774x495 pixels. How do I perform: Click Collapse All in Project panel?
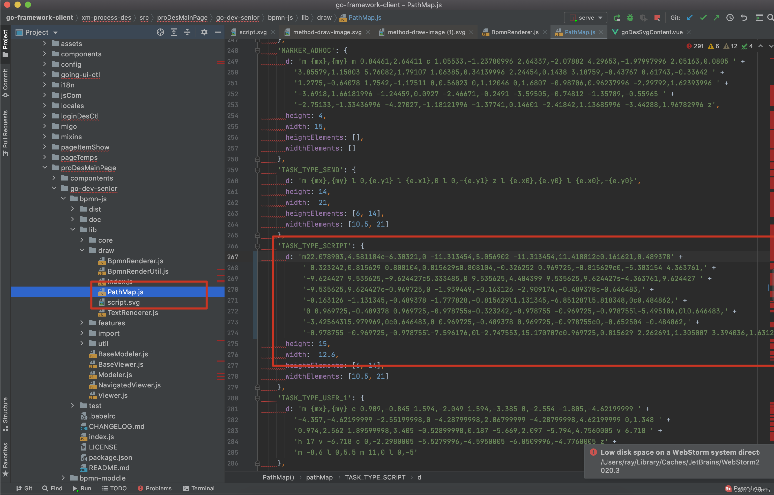(187, 32)
